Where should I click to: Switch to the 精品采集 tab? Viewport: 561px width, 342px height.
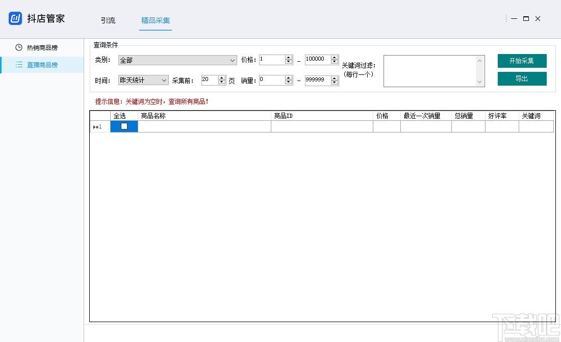tap(155, 20)
